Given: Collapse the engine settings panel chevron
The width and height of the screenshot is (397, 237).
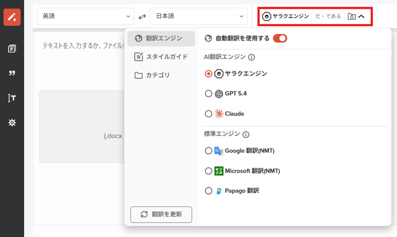Looking at the screenshot, I should 361,16.
